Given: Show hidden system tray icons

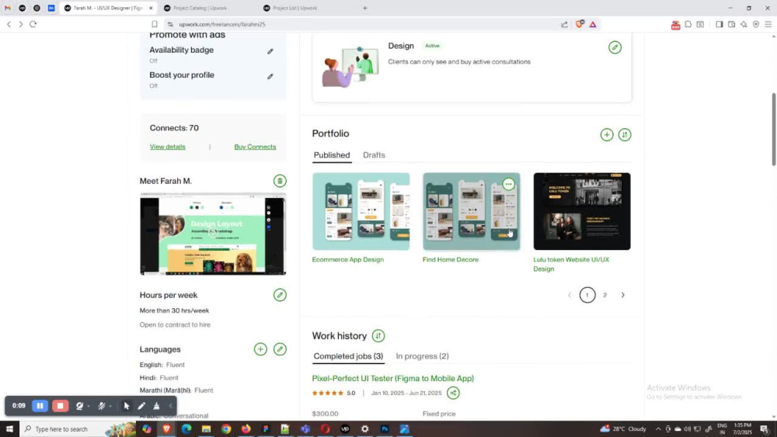Looking at the screenshot, I should [658, 429].
